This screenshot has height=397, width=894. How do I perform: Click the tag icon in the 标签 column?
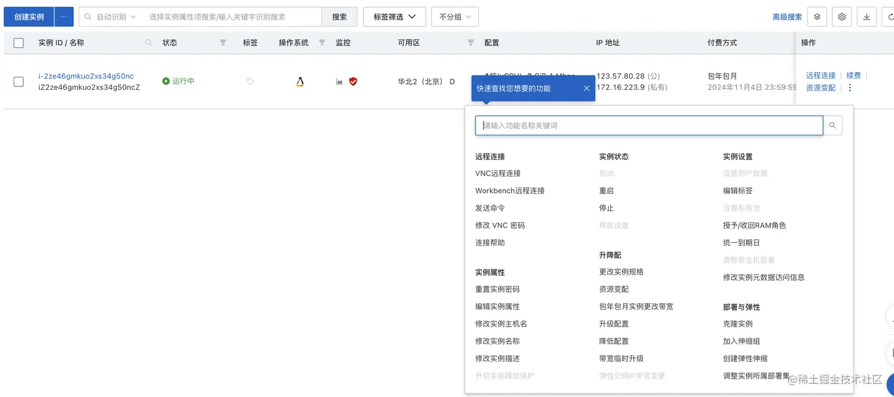click(x=250, y=82)
